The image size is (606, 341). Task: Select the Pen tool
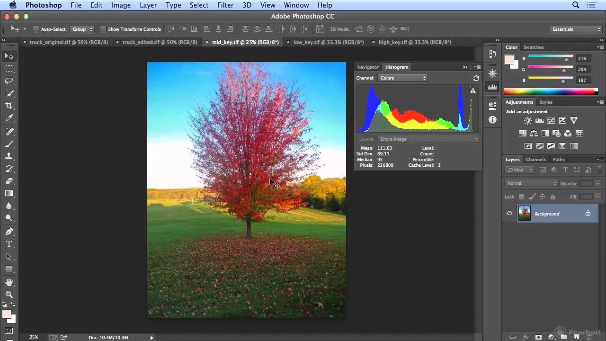coord(9,232)
